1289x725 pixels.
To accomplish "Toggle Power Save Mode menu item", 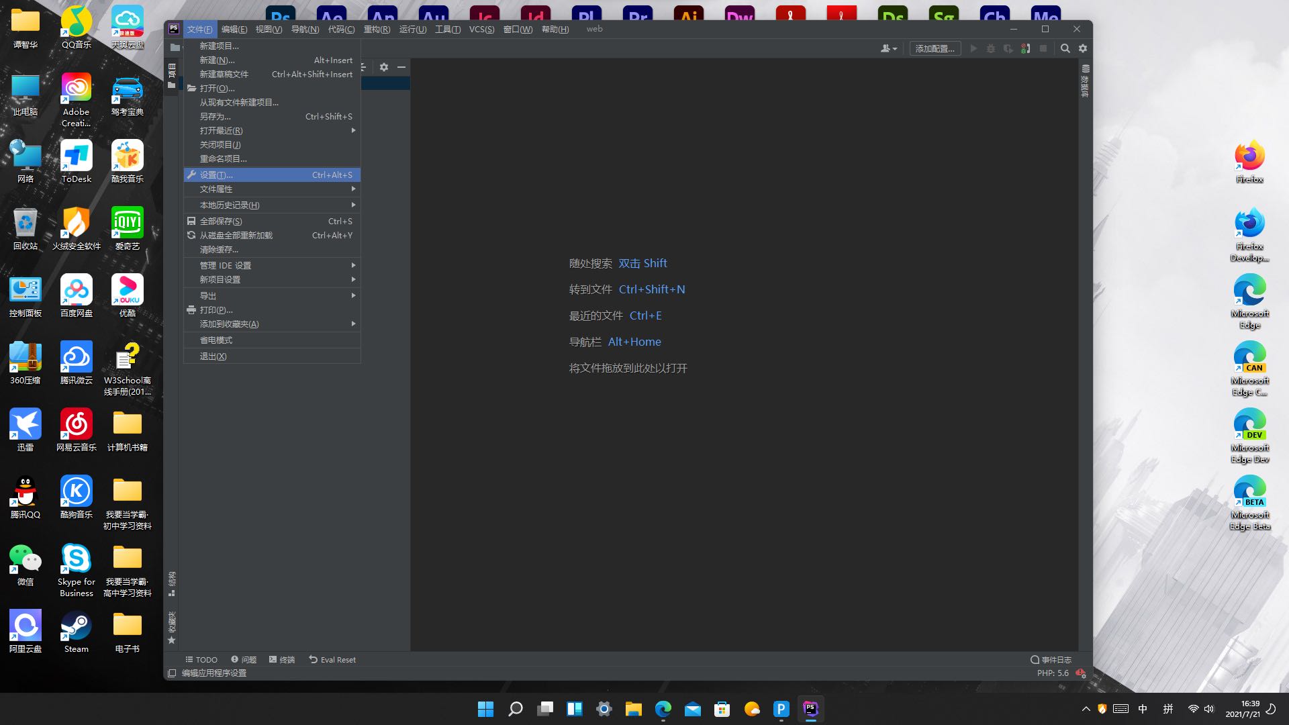I will point(216,340).
